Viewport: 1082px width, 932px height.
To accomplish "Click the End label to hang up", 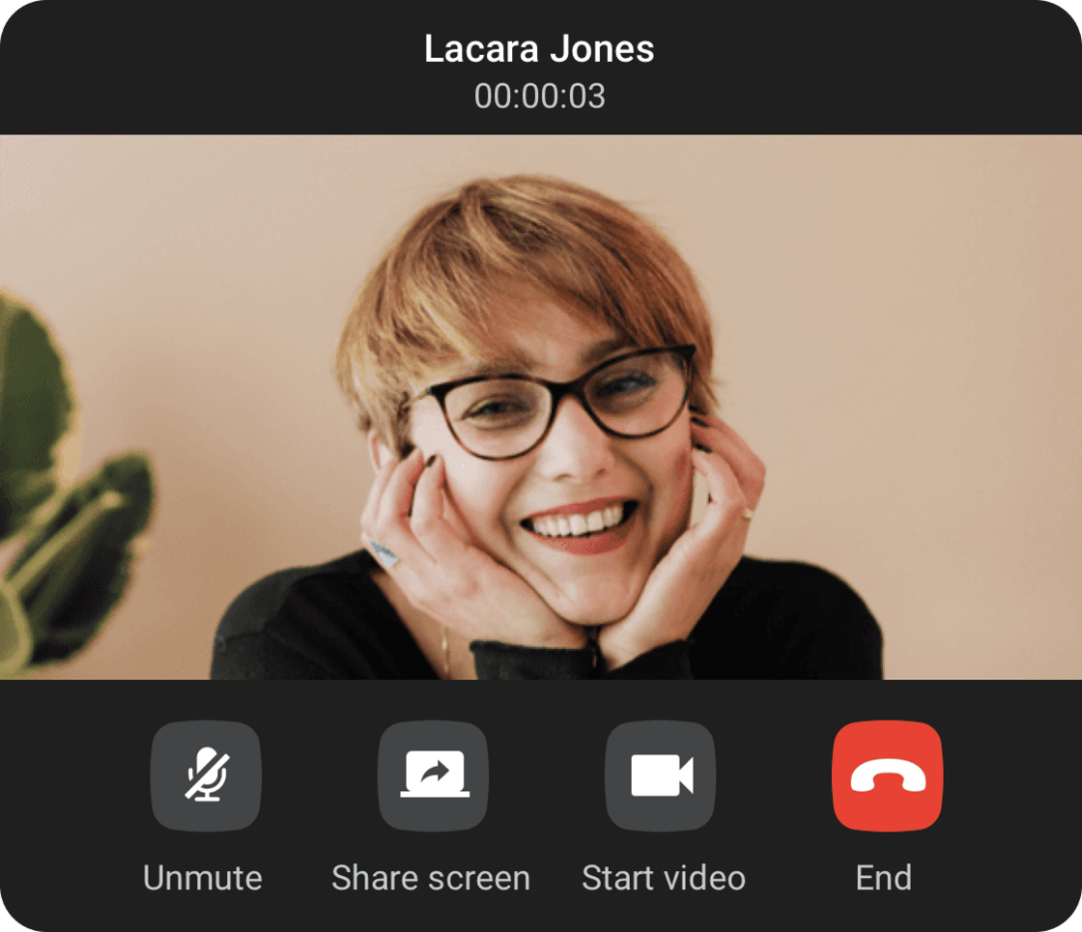I will [x=885, y=877].
